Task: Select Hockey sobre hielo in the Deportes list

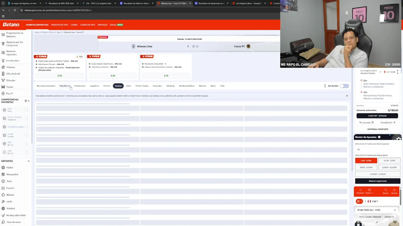Action: click(16, 215)
